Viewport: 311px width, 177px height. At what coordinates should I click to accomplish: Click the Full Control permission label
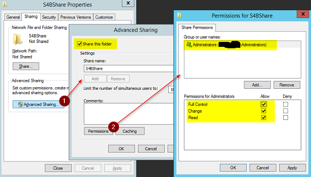(198, 104)
